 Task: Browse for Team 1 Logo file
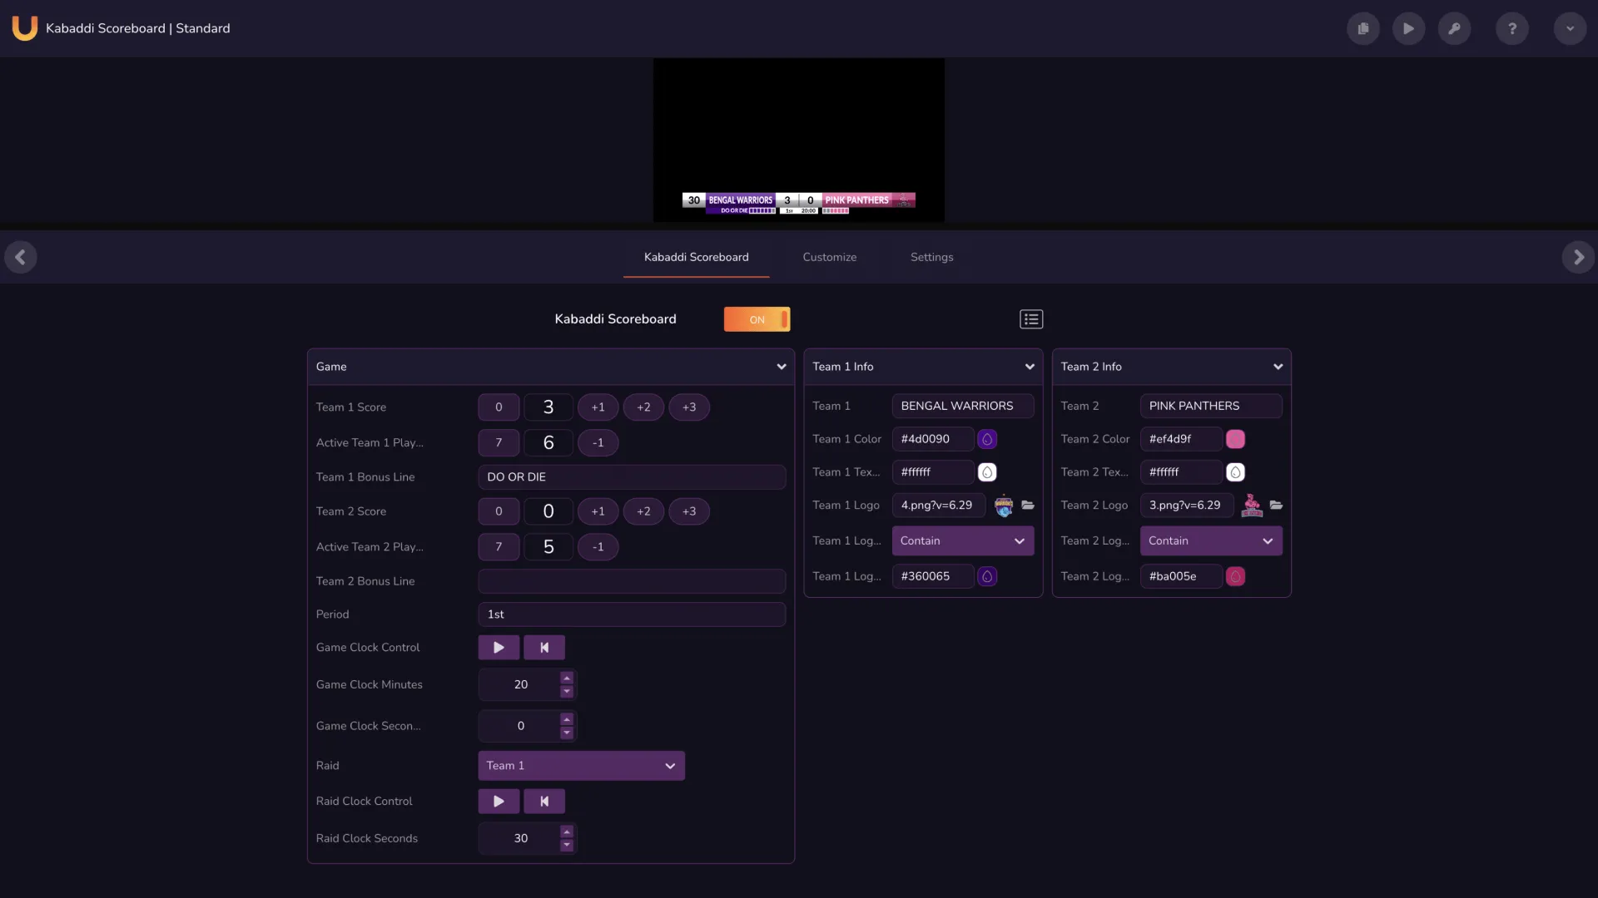click(x=1028, y=505)
